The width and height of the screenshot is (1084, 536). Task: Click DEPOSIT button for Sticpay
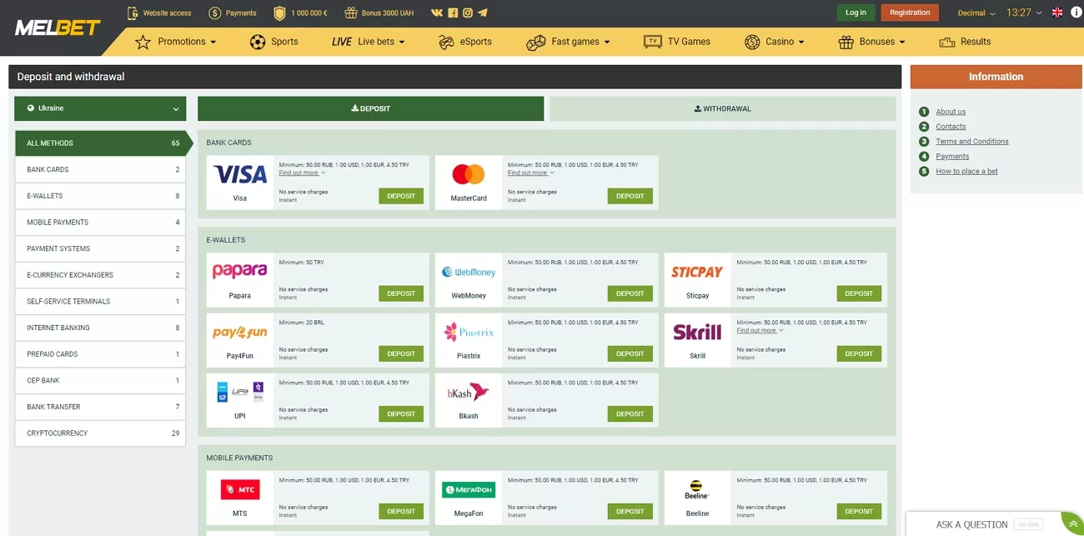(x=859, y=293)
